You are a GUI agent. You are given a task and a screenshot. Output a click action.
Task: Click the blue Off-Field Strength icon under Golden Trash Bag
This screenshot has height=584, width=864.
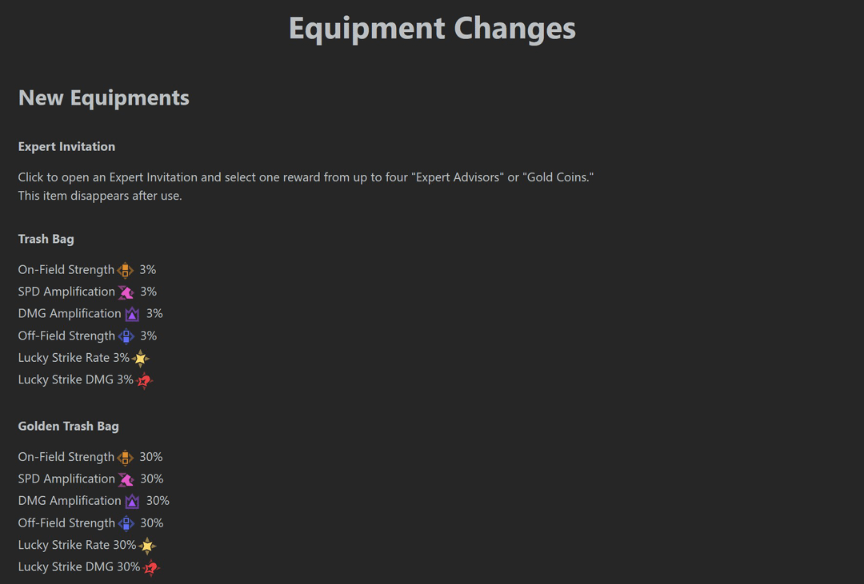point(126,523)
